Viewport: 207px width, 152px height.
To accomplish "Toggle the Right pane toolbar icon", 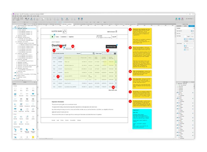I will pyautogui.click(x=82, y=19).
